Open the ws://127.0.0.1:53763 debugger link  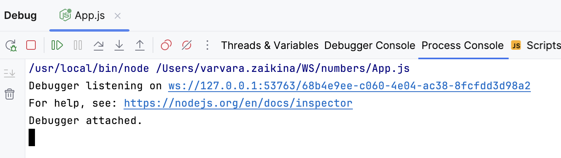[349, 86]
